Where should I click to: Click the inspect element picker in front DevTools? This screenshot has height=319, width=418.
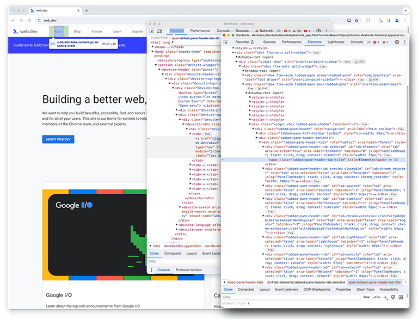click(x=225, y=42)
